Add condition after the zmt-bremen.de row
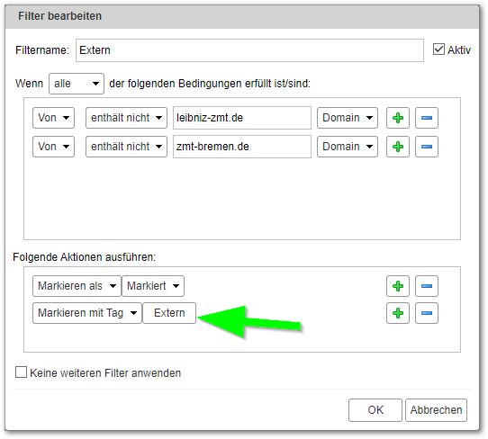Image resolution: width=488 pixels, height=439 pixels. [398, 147]
